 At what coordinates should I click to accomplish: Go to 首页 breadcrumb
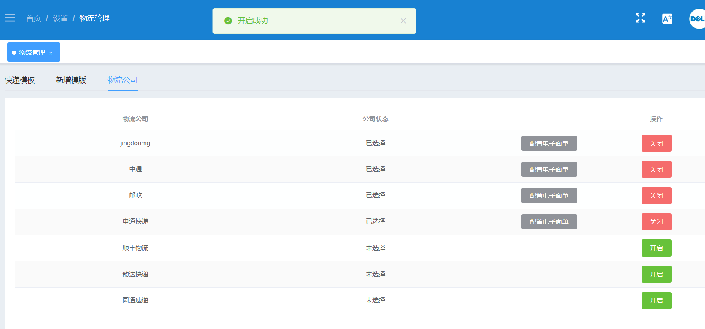(33, 18)
